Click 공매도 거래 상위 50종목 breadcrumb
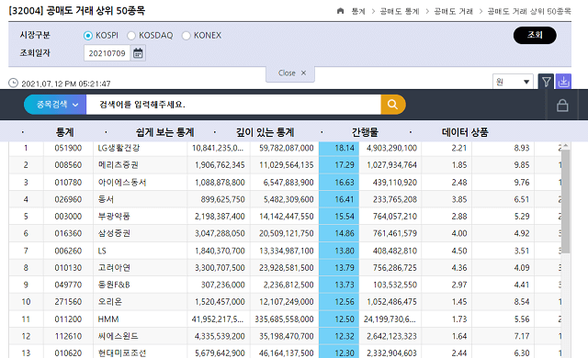 click(x=529, y=11)
